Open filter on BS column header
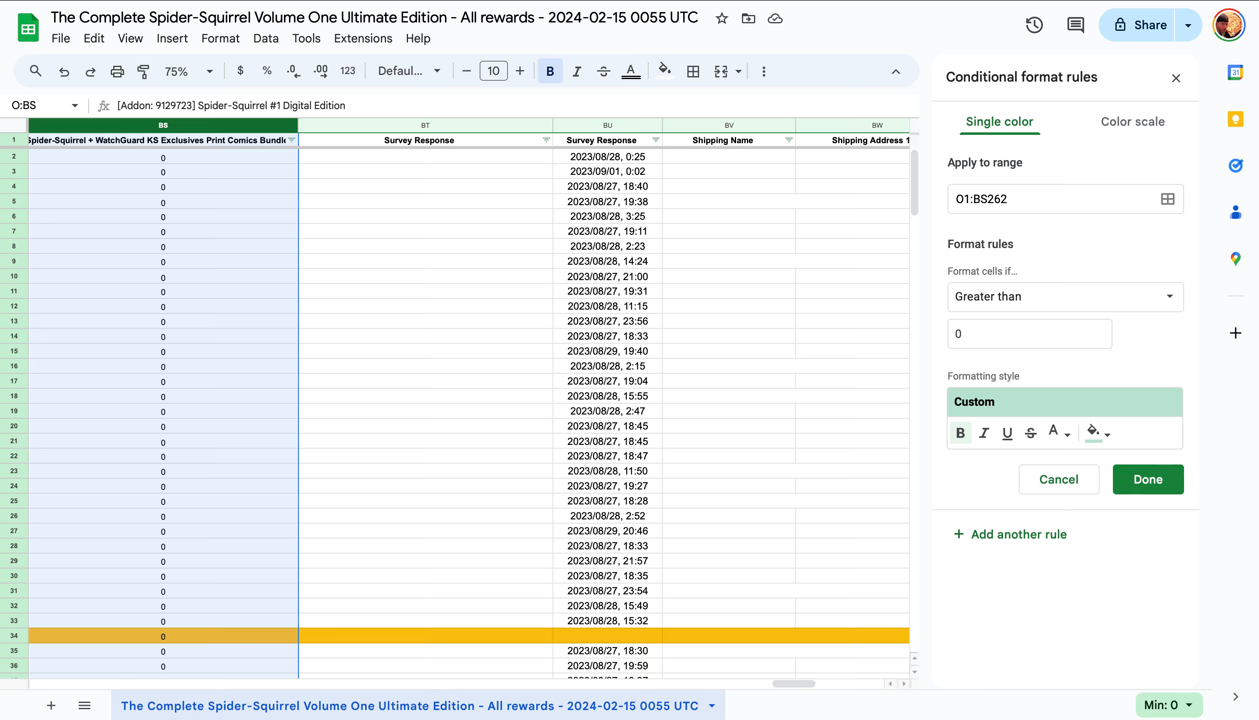Image resolution: width=1259 pixels, height=720 pixels. pos(292,140)
